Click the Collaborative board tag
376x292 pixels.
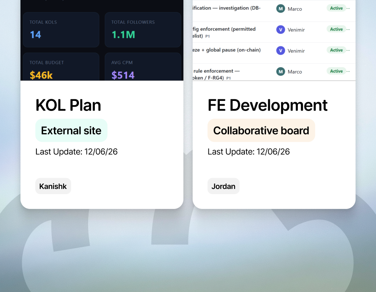(261, 131)
